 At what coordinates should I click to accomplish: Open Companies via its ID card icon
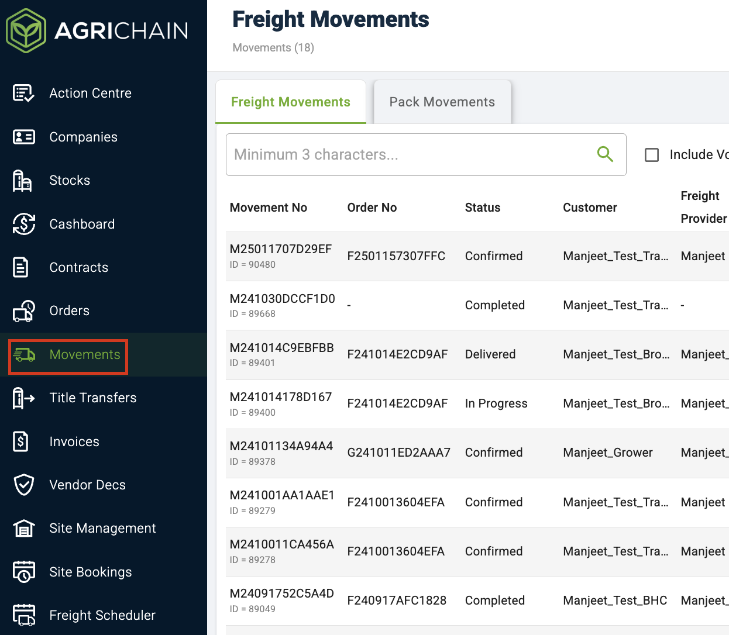pyautogui.click(x=23, y=137)
